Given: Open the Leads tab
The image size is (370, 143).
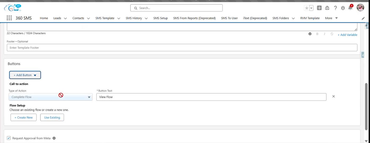Looking at the screenshot, I should pyautogui.click(x=57, y=18).
